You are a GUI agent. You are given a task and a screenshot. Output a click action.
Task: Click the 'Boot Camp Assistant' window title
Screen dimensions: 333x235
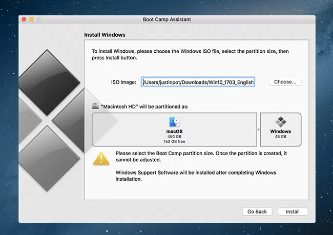[167, 19]
